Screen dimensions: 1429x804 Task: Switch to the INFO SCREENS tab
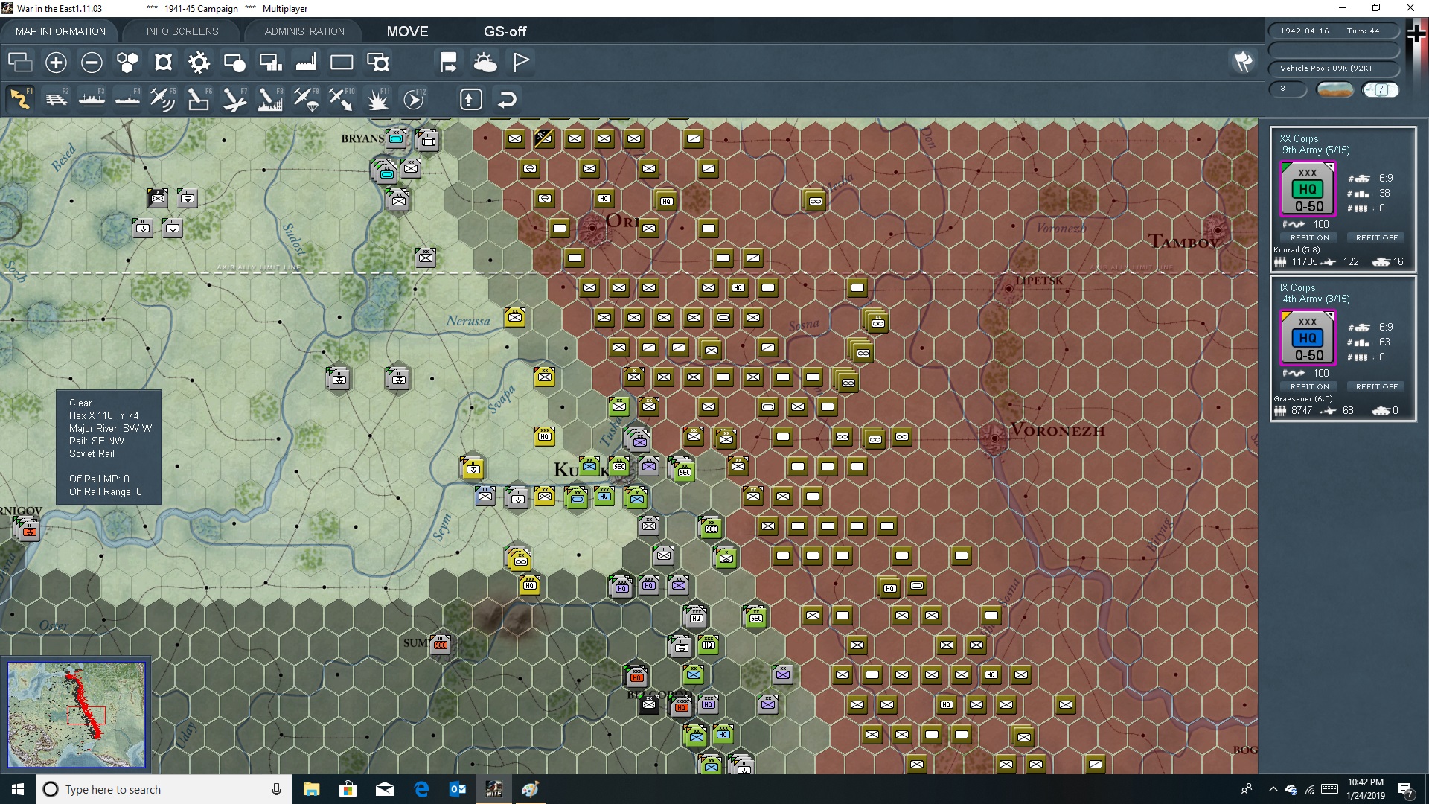point(182,31)
